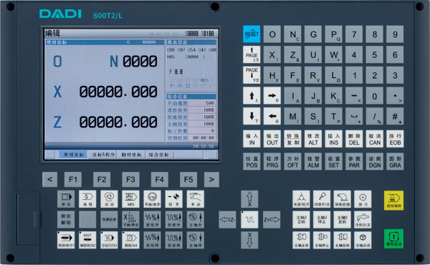Hit the coolant on/off faucet key
Screen dimensions: 430x265
(363, 219)
